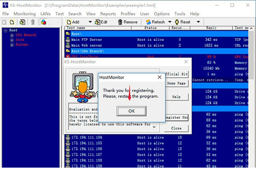Click OK in the HostMonitor dialog
This screenshot has height=174, width=256.
tap(131, 111)
